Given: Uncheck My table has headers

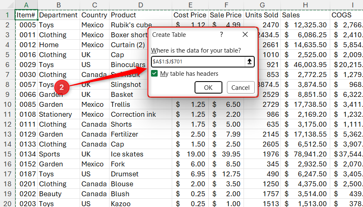Looking at the screenshot, I should click(x=154, y=74).
